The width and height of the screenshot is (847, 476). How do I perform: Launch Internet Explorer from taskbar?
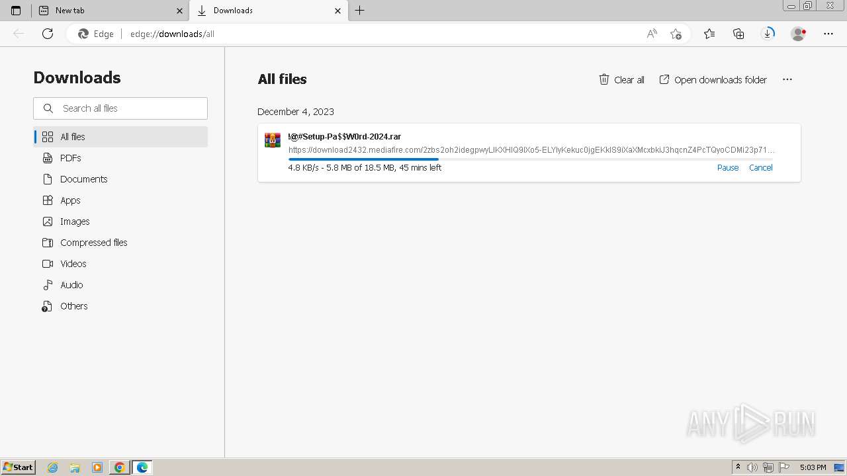pos(52,467)
